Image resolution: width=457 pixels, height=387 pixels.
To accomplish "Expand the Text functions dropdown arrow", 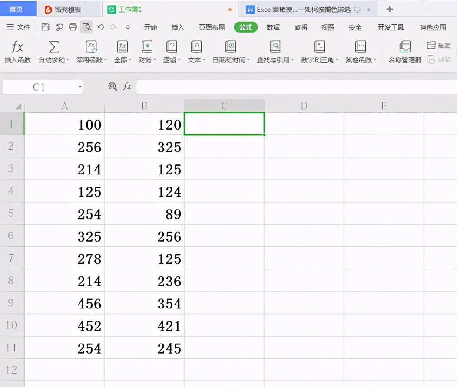I will tap(204, 59).
